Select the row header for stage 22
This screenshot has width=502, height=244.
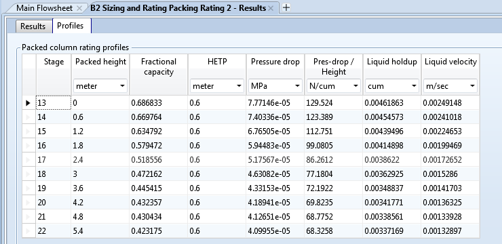(x=28, y=231)
